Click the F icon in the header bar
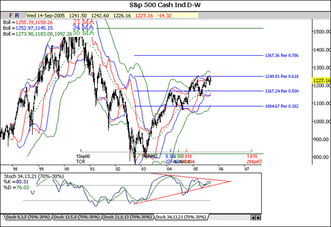Viewport: 331px width, 227px height. point(11,15)
